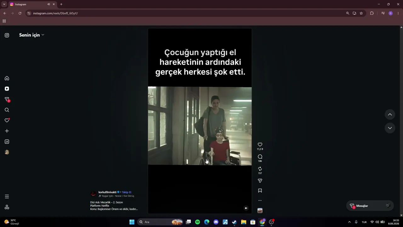Open the Meta apps icon in sidebar
Viewport: 403px width, 227px height.
point(7,207)
